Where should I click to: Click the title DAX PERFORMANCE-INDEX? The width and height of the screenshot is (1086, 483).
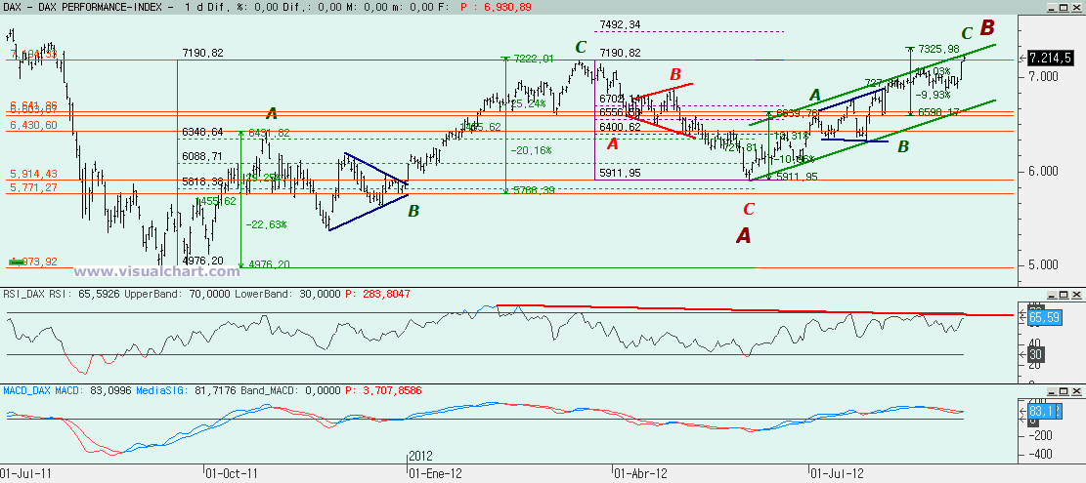(106, 8)
